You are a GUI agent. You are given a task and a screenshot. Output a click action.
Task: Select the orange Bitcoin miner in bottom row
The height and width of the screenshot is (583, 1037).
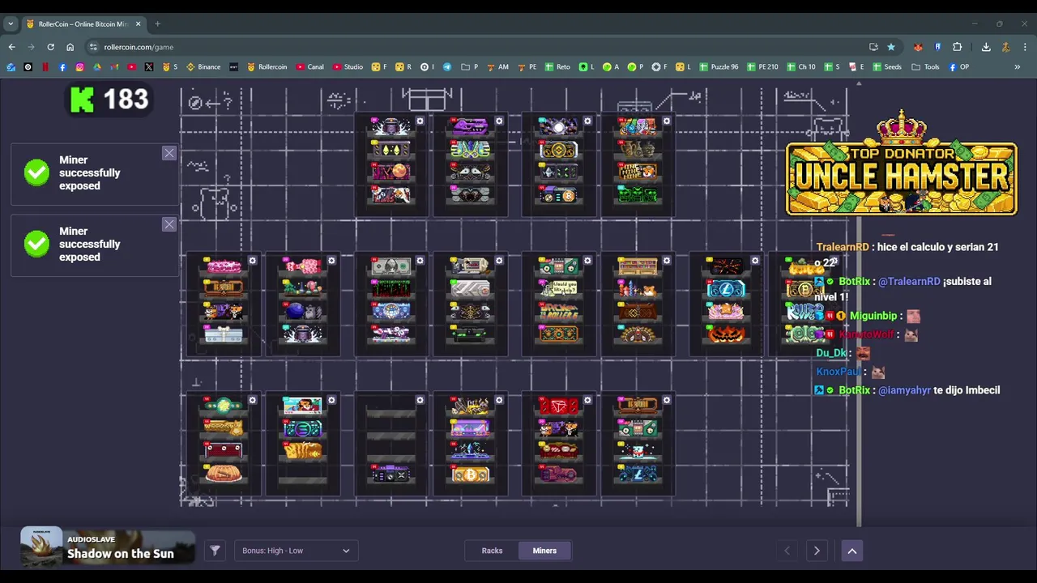(470, 474)
